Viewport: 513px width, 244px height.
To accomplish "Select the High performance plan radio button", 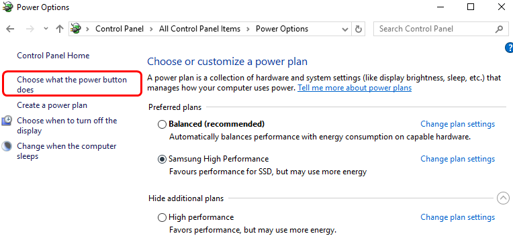I will (x=162, y=218).
